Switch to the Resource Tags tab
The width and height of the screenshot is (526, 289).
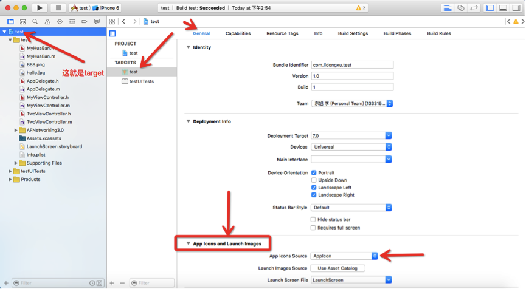point(282,33)
